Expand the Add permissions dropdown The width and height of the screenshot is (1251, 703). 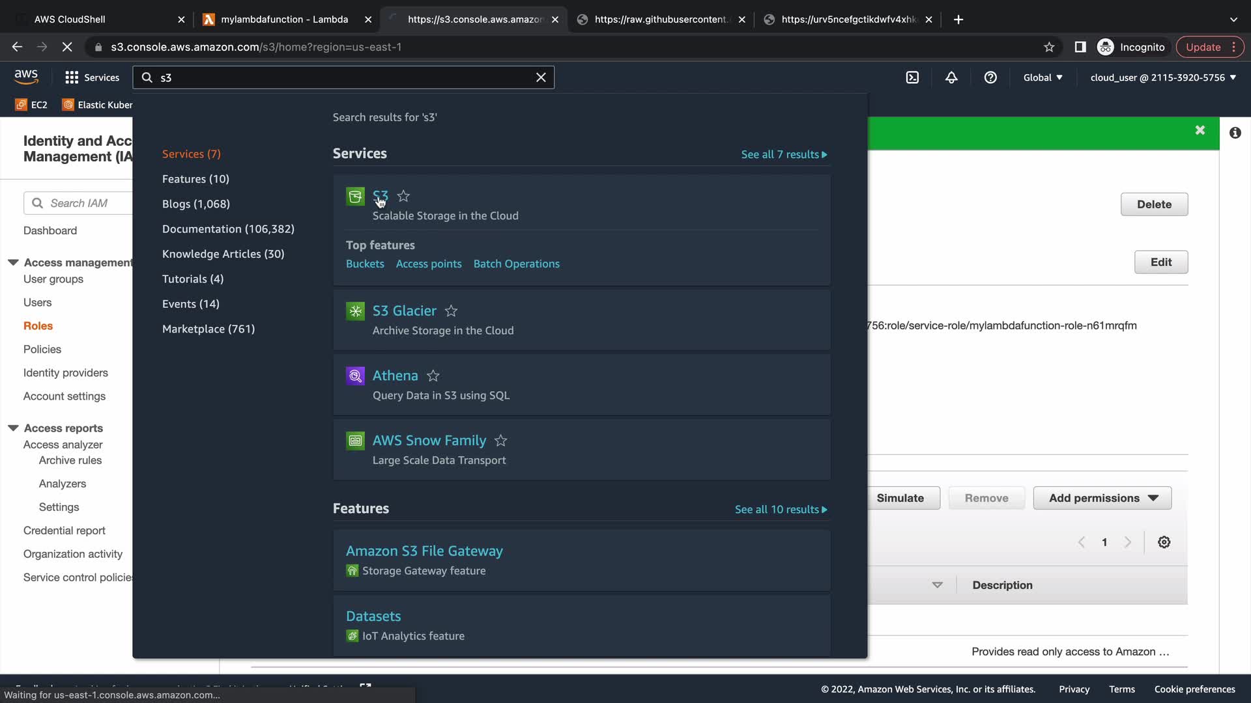tap(1102, 498)
